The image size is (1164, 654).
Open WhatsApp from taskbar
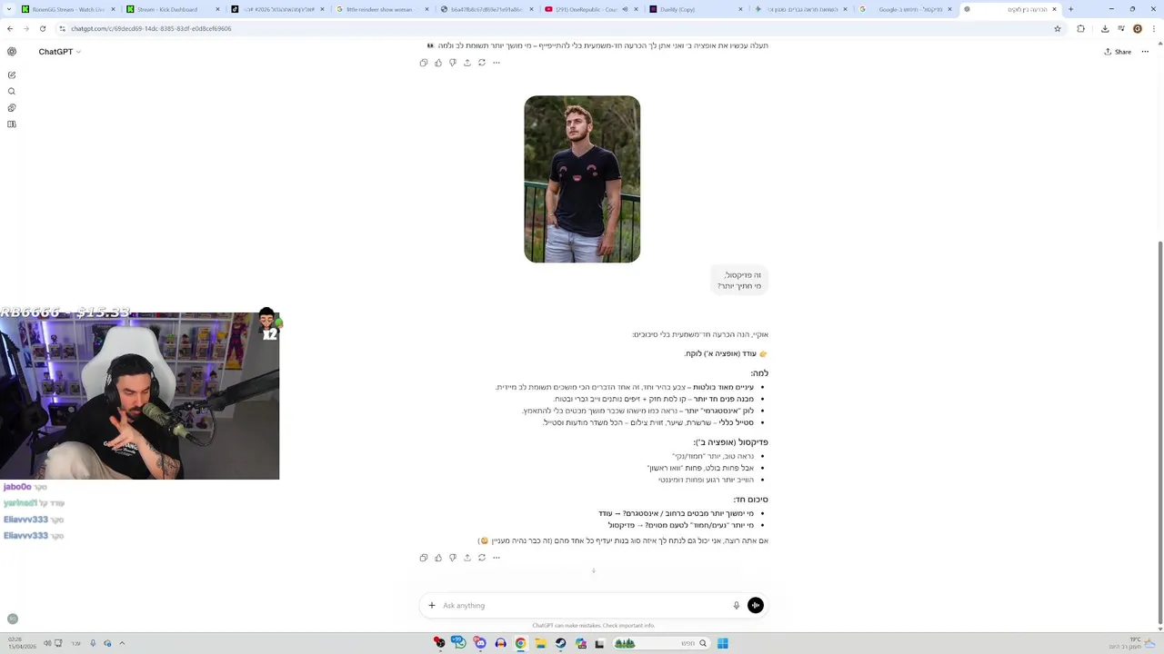point(459,643)
